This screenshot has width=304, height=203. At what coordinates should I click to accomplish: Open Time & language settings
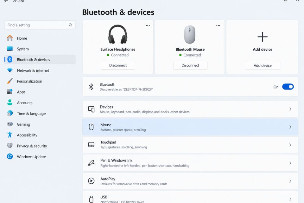(x=40, y=114)
